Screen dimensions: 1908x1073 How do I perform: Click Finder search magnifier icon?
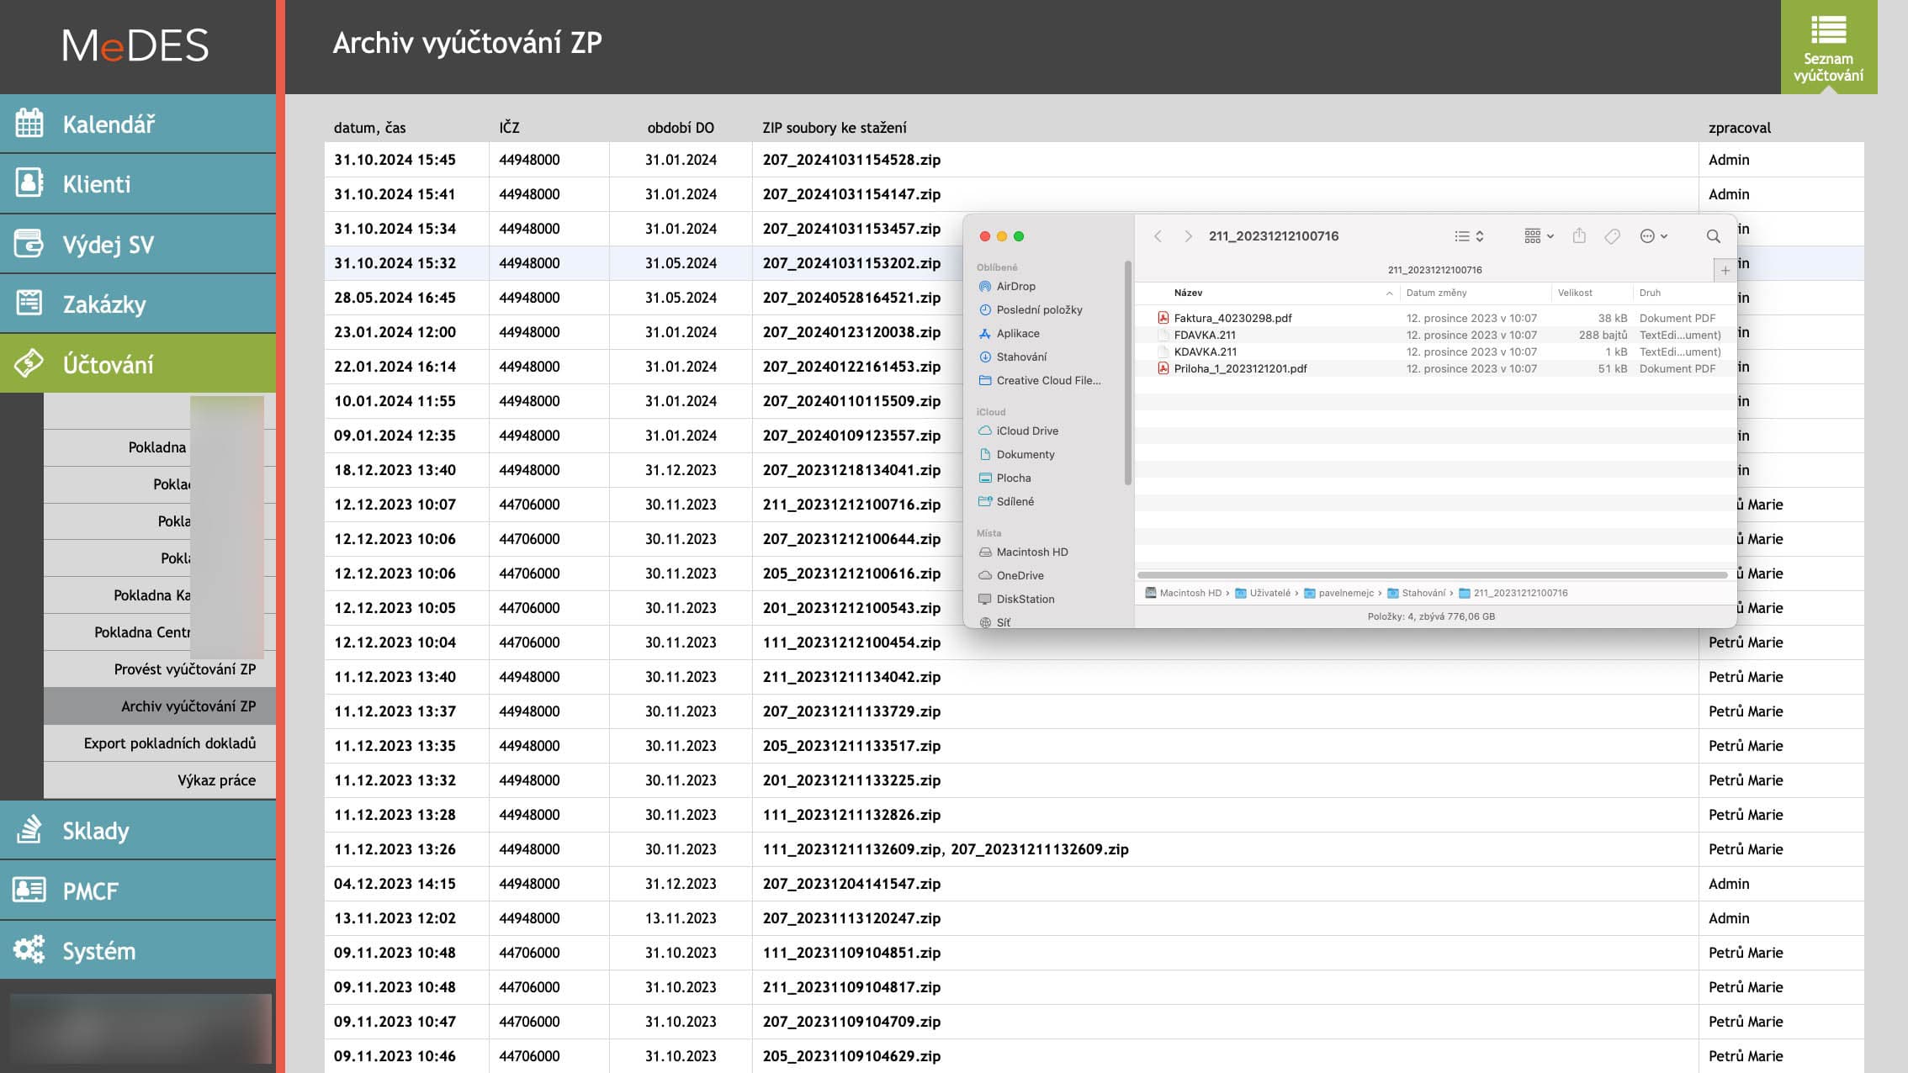pyautogui.click(x=1713, y=236)
